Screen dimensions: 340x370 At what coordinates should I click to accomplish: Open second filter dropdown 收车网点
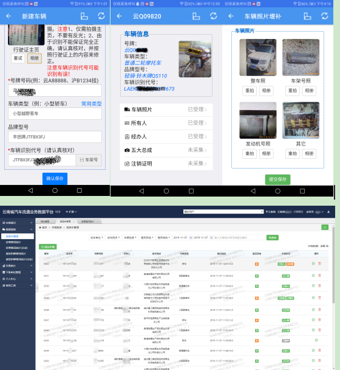coord(114,237)
